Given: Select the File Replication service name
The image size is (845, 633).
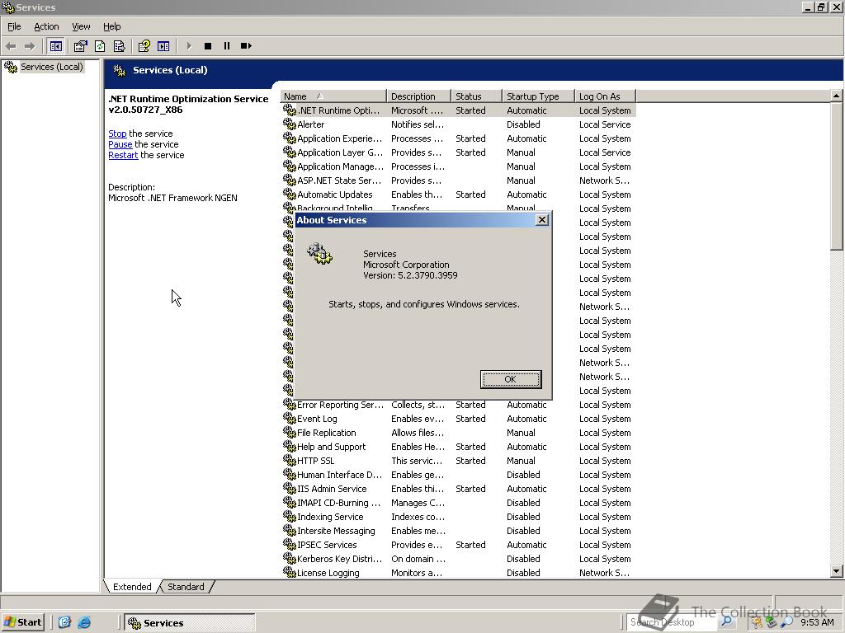Looking at the screenshot, I should 327,433.
